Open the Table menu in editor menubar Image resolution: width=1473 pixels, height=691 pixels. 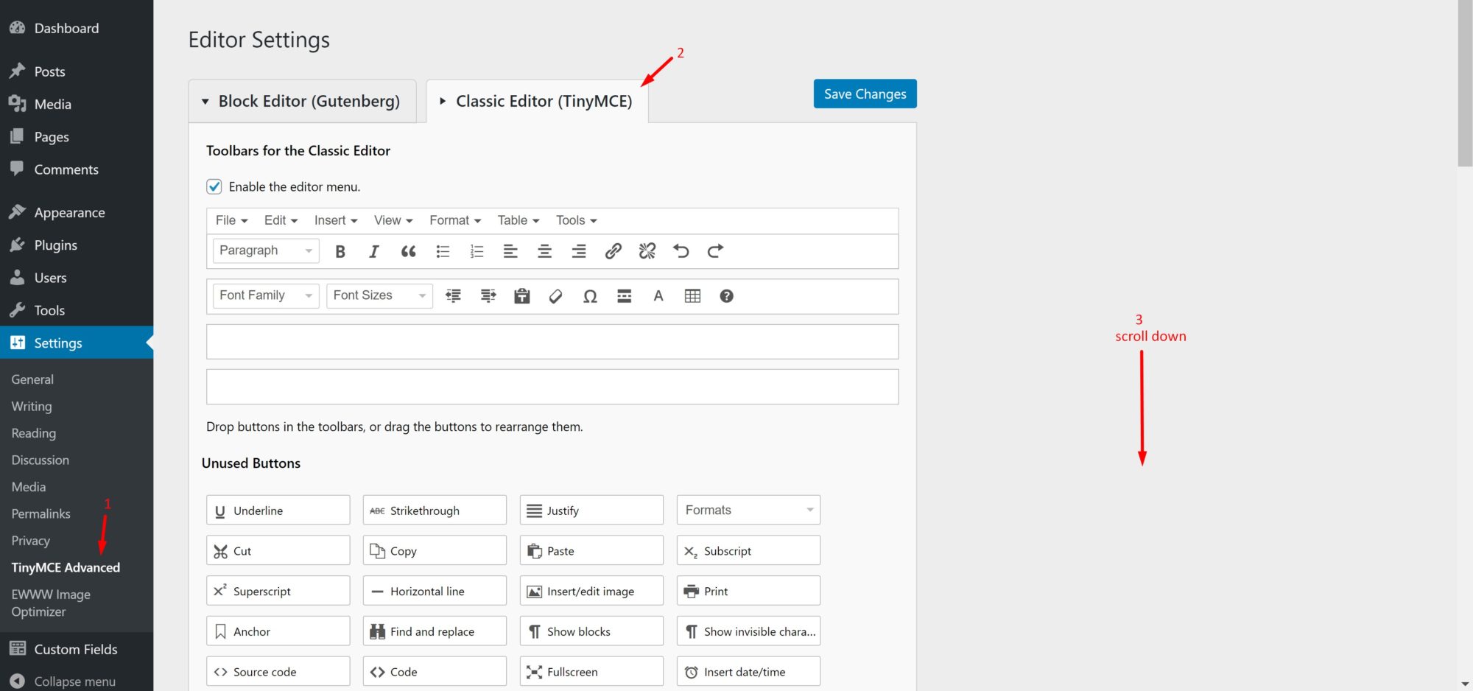518,220
